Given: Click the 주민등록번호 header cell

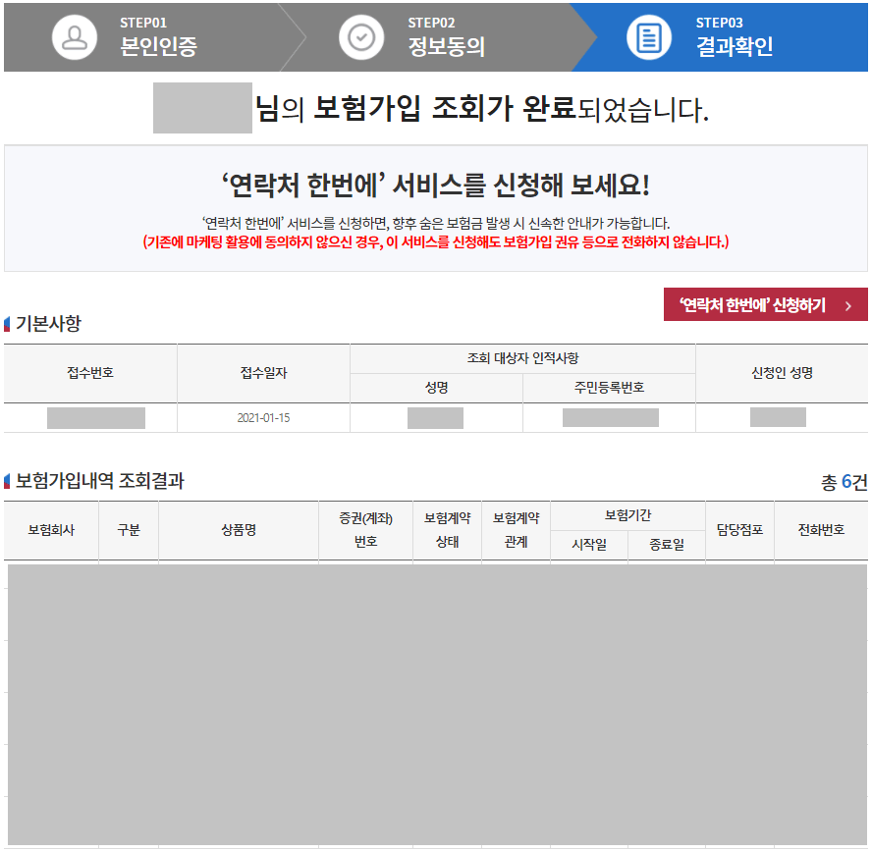Looking at the screenshot, I should [610, 387].
